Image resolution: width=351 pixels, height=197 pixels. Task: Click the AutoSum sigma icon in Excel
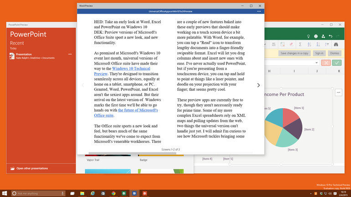[x=300, y=45]
